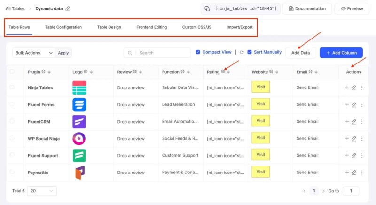Sort by Rating column arrows

point(228,72)
